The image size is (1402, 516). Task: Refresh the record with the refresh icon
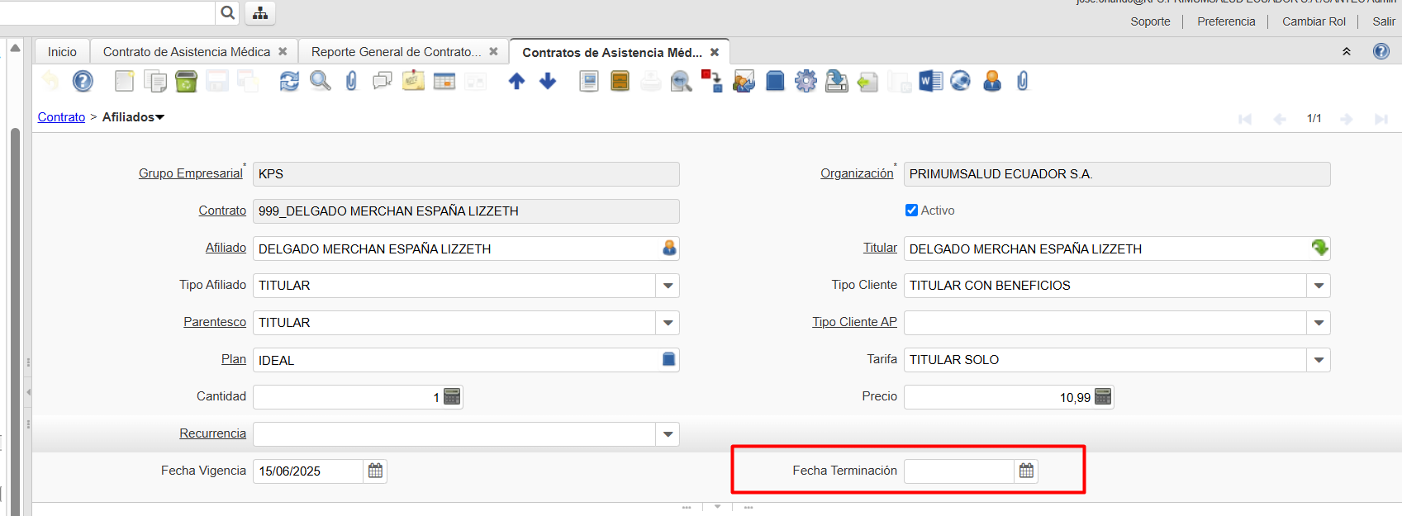point(289,81)
